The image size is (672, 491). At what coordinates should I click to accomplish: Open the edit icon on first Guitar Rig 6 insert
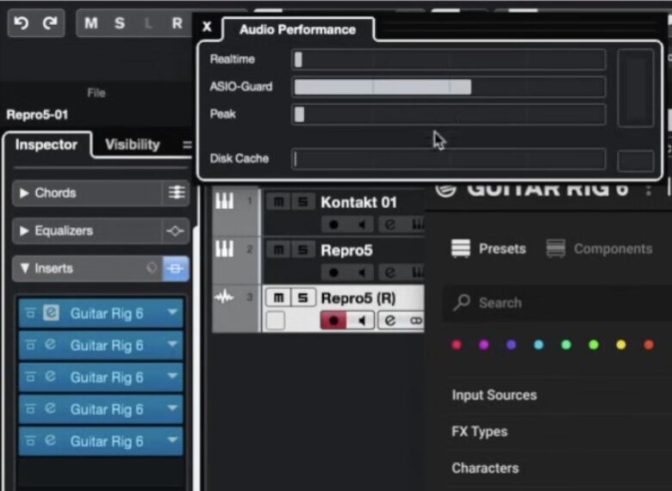coord(51,314)
